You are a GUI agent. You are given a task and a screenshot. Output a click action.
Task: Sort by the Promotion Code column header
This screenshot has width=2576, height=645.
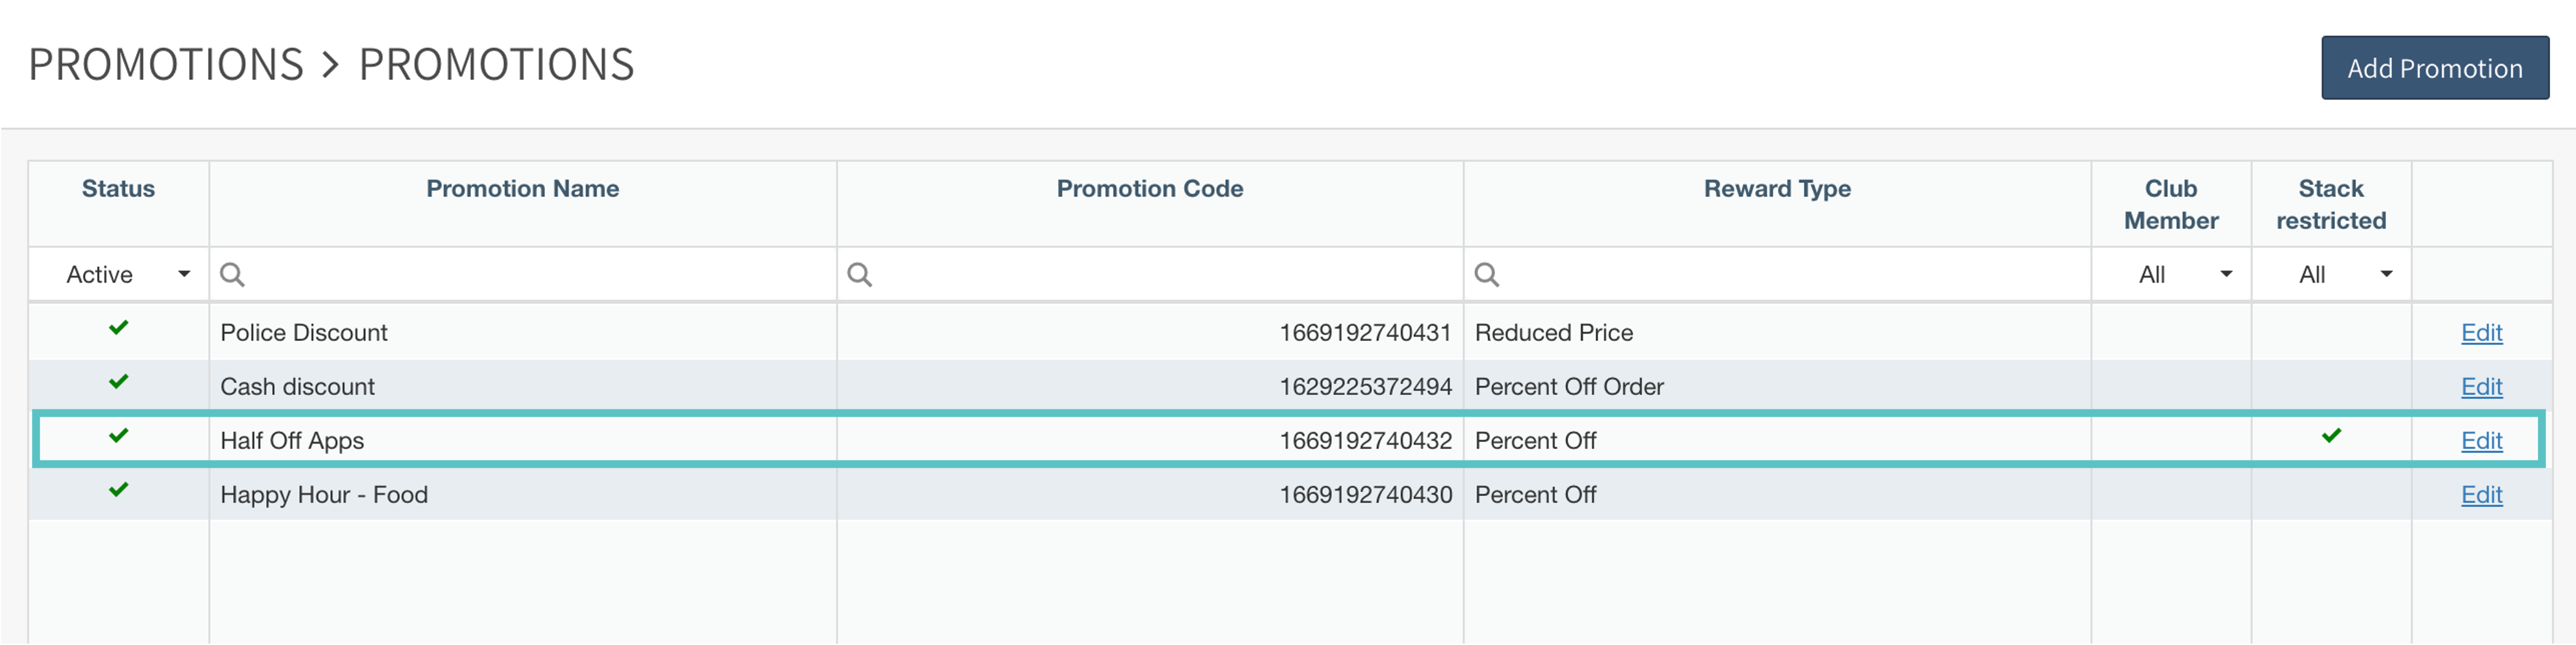click(1149, 189)
